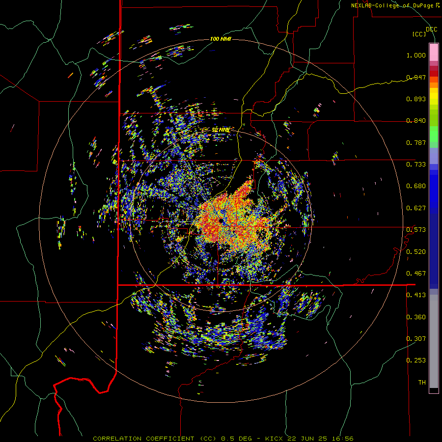This screenshot has height=442, width=442.
Task: Click the Correlation Coefficient caption at bottom
Action: (223, 439)
